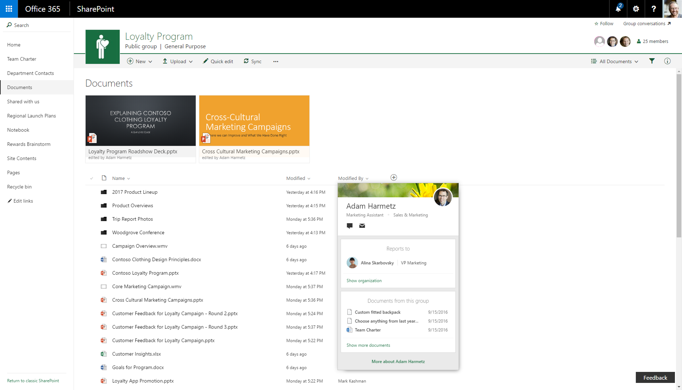Click Sync button
This screenshot has height=390, width=682.
click(252, 61)
